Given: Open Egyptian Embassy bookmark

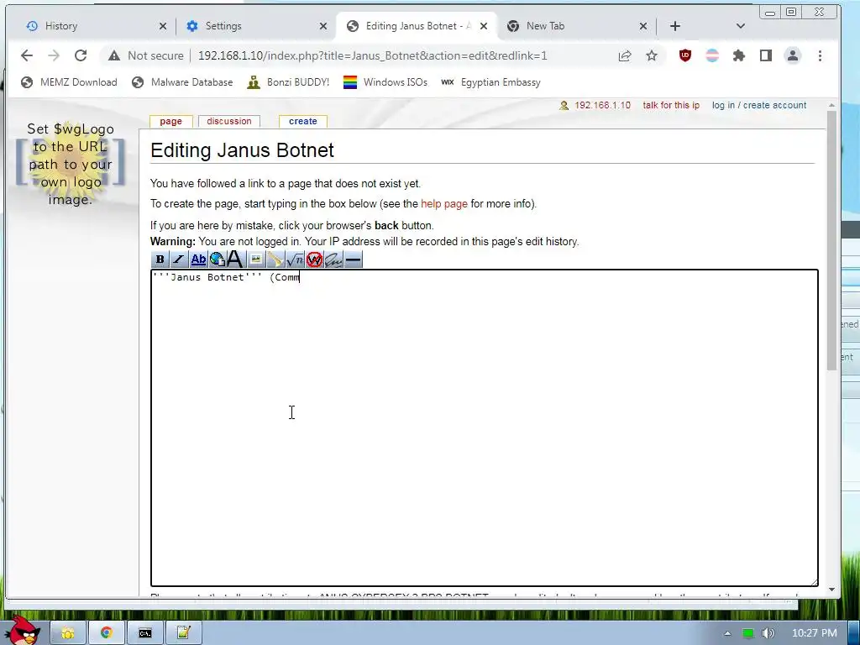Looking at the screenshot, I should point(490,82).
